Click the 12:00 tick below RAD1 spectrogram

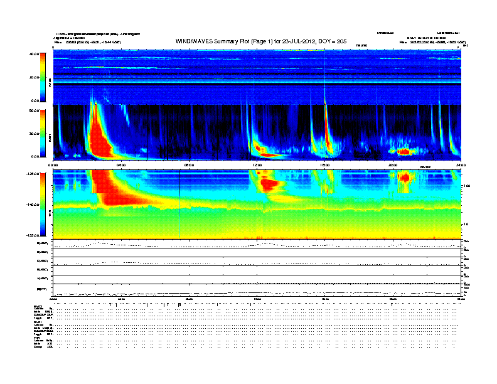[x=257, y=165]
